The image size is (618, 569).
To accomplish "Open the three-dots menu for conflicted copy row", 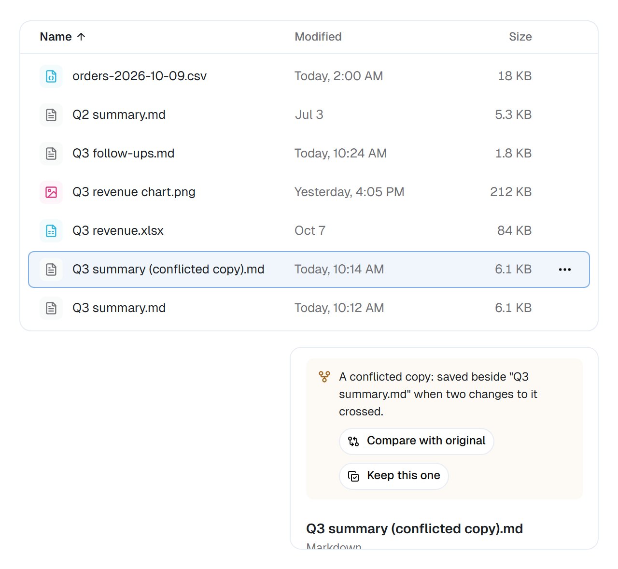I will pos(565,270).
